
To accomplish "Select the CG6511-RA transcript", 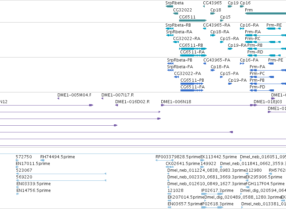I will [x=194, y=55].
